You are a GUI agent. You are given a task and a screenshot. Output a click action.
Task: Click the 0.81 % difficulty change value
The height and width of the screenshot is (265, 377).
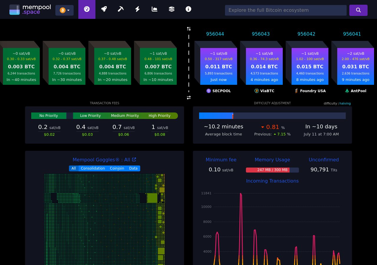click(273, 127)
